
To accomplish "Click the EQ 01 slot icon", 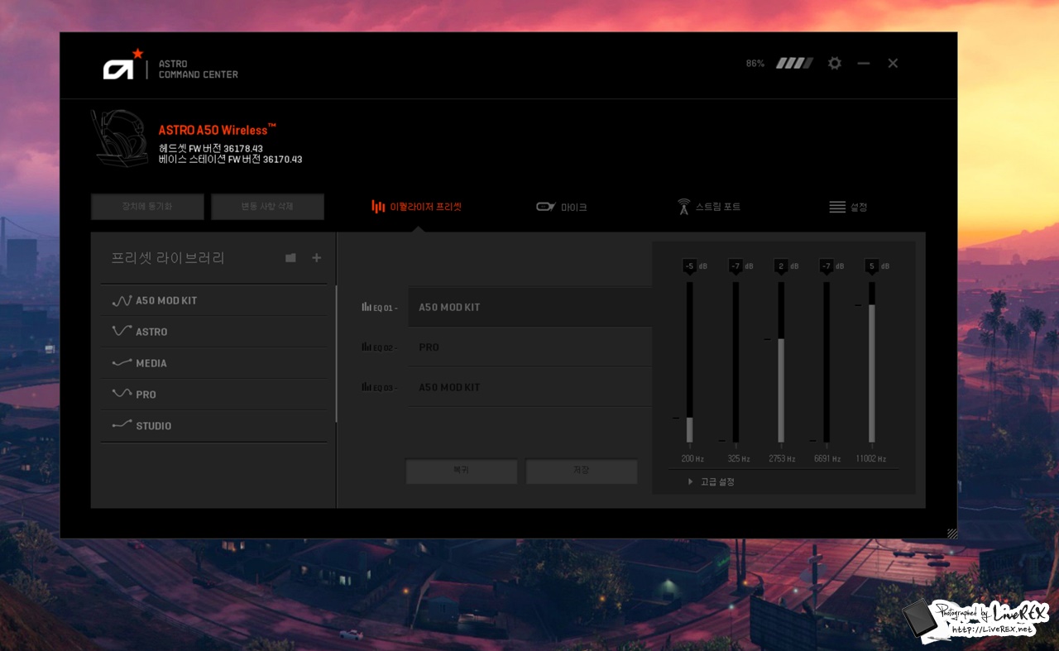I will (367, 307).
